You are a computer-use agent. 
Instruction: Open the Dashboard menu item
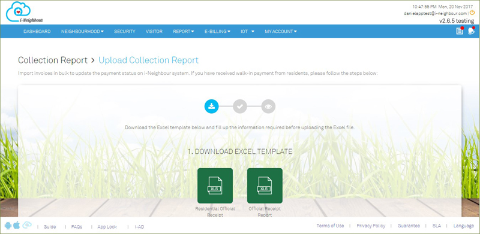pos(37,32)
